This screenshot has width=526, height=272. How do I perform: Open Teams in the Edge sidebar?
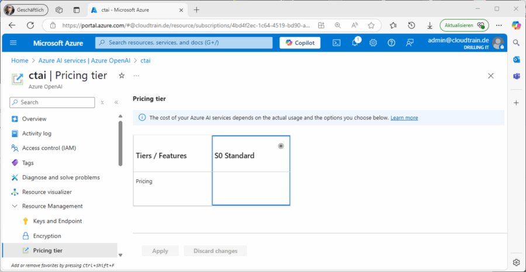point(516,76)
